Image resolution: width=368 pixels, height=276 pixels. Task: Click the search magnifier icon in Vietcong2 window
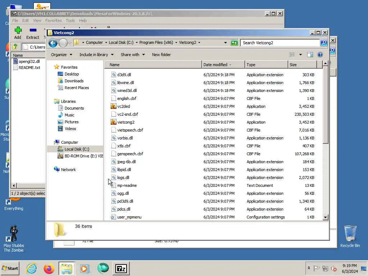pos(324,43)
